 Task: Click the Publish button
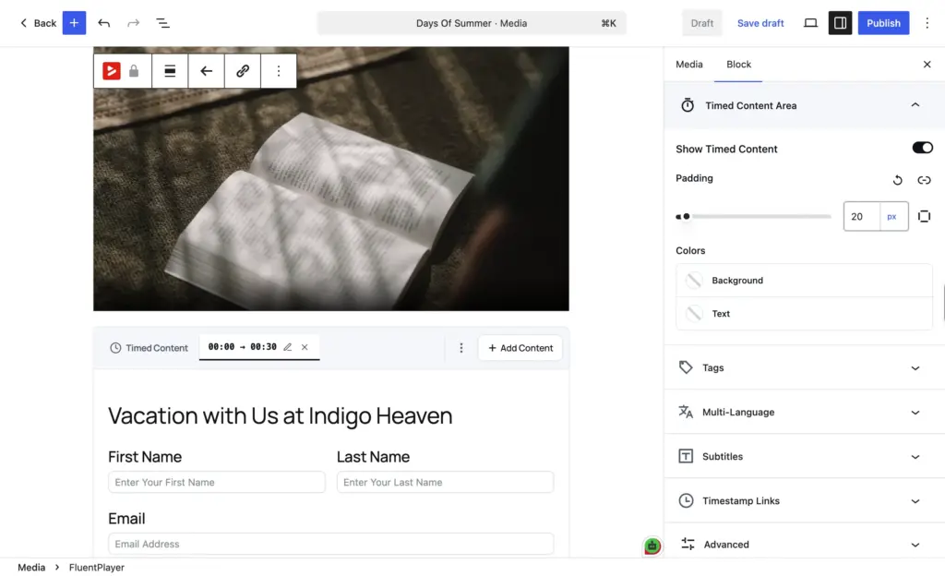(883, 23)
